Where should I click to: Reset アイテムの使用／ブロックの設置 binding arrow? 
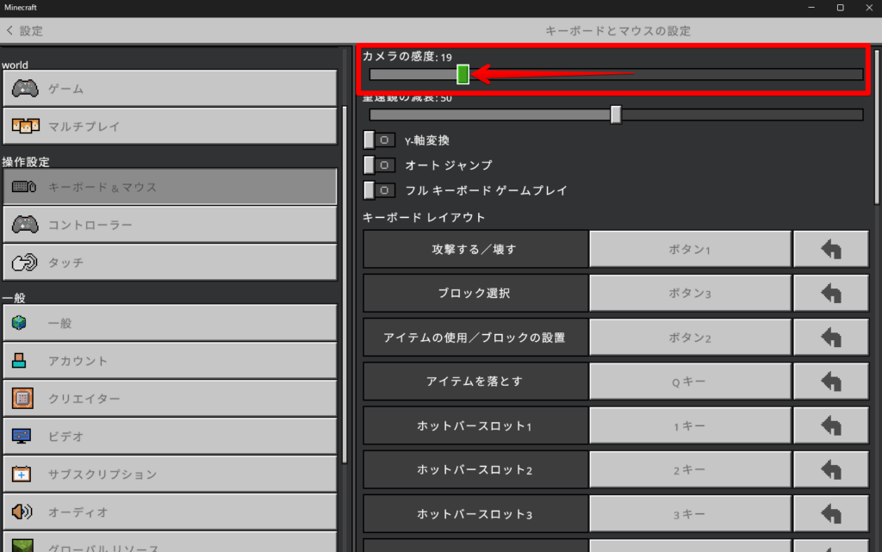point(830,338)
